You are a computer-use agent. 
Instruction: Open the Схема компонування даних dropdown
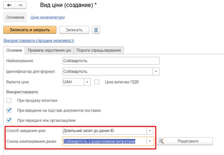click(x=150, y=141)
